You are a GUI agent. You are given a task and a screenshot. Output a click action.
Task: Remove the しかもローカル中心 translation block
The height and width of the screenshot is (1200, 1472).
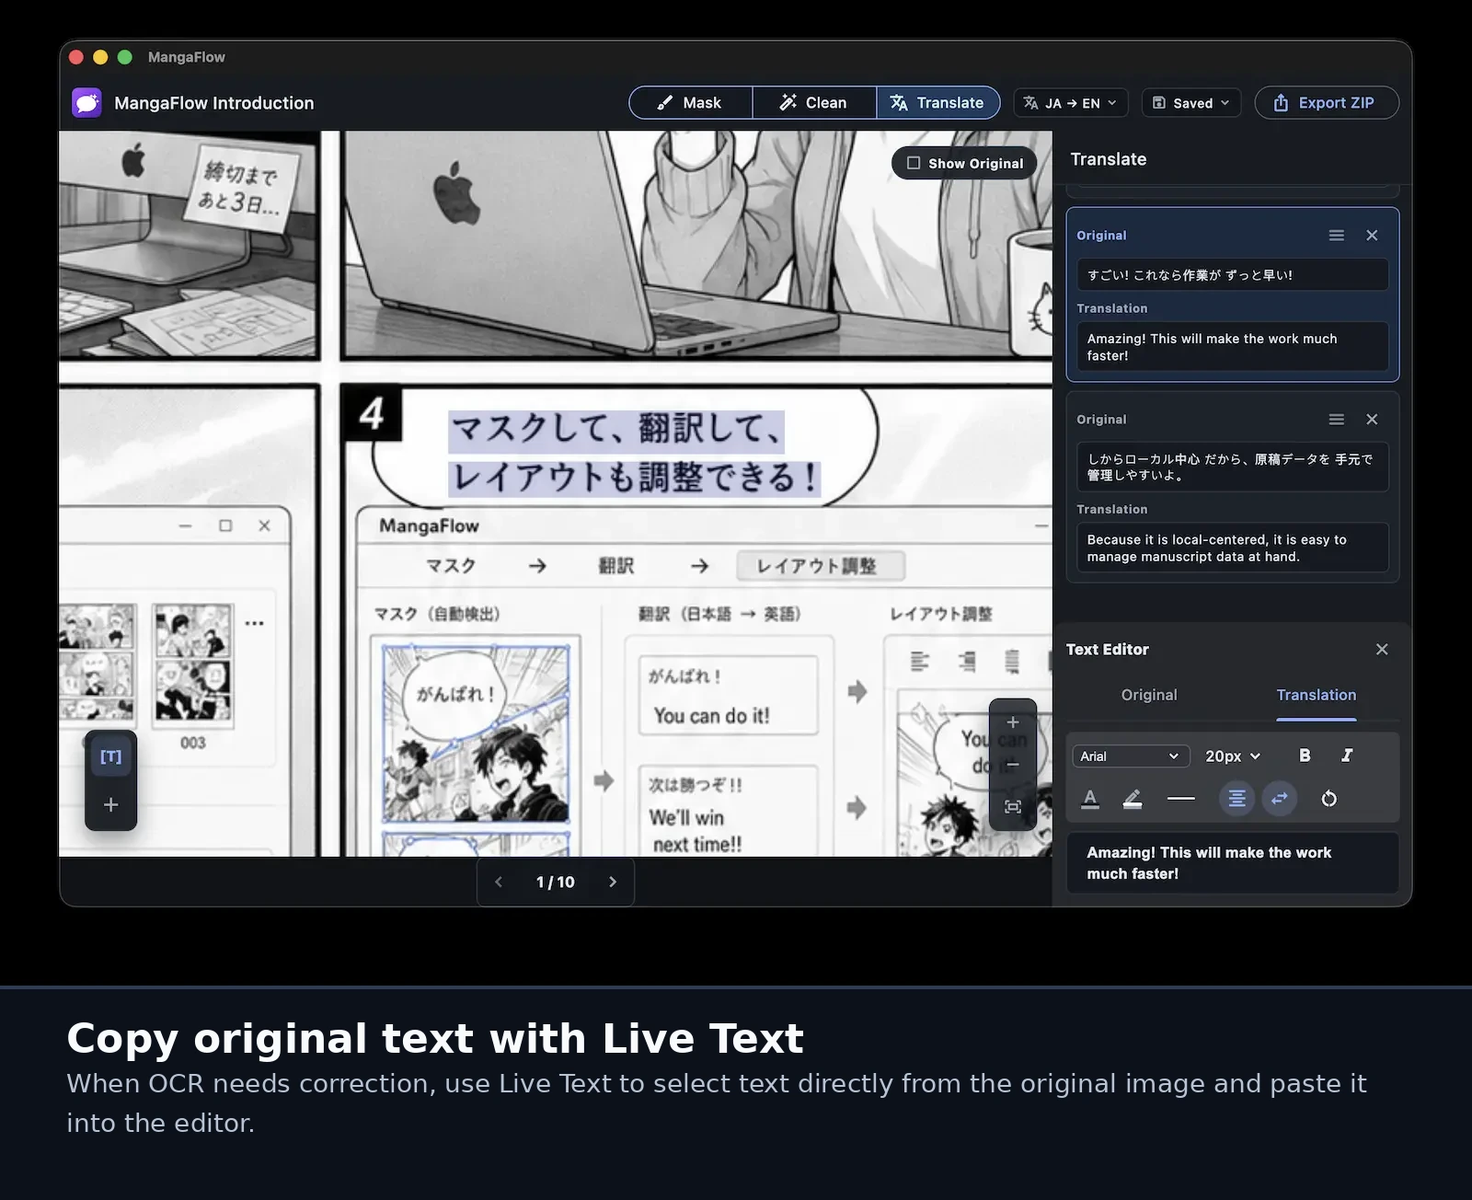(1372, 420)
